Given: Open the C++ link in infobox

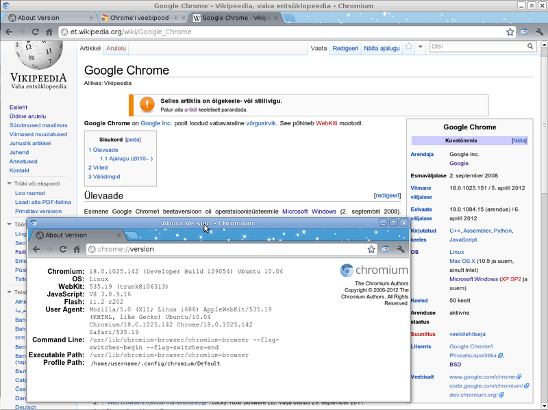Looking at the screenshot, I should [455, 231].
